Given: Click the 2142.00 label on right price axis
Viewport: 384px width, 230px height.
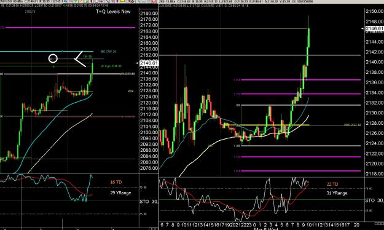Looking at the screenshot, I should tap(374, 52).
